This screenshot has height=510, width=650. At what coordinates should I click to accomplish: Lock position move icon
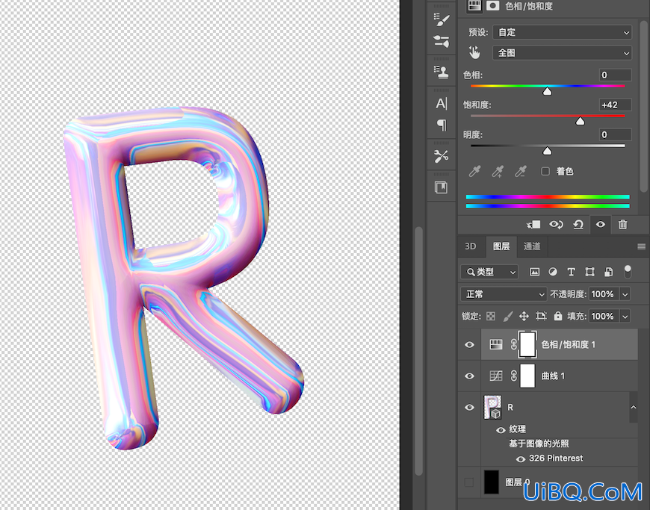[x=524, y=316]
